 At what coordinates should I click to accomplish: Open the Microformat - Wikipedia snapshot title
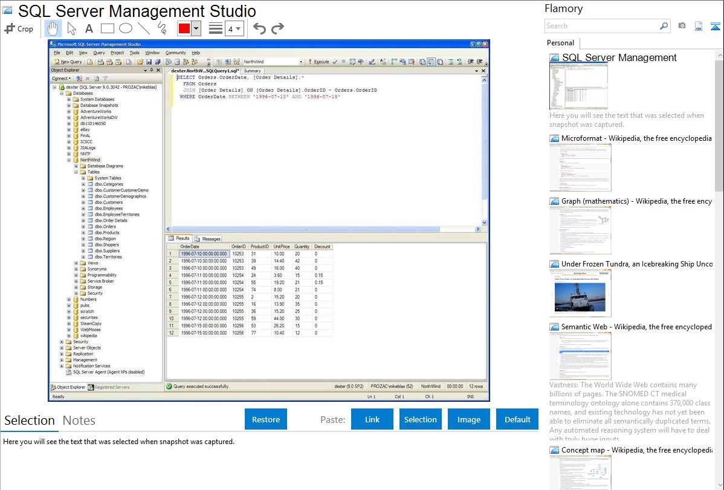pyautogui.click(x=636, y=138)
